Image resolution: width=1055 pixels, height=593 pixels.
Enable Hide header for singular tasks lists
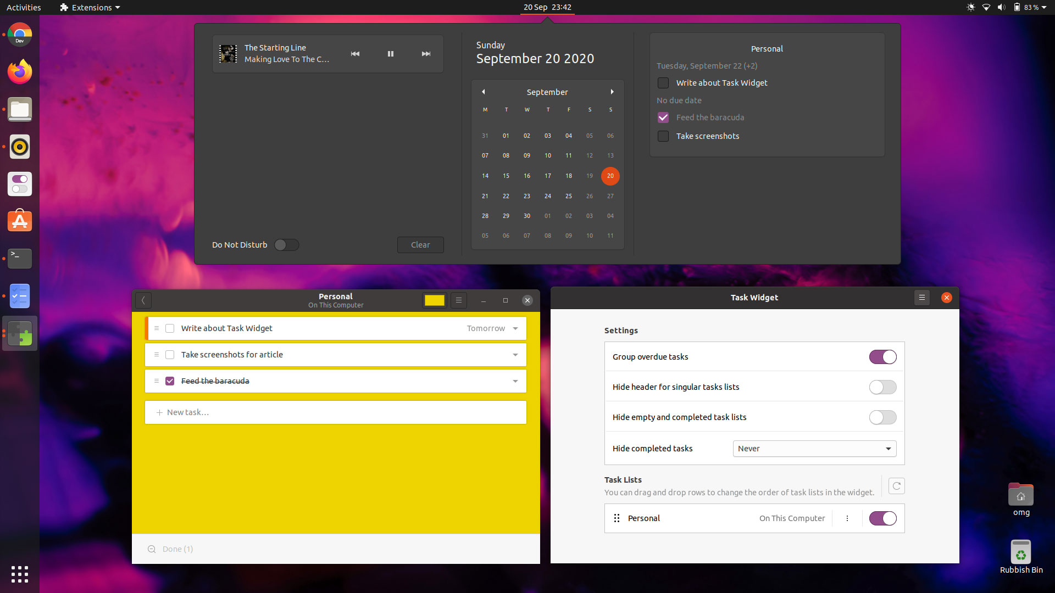pos(882,387)
